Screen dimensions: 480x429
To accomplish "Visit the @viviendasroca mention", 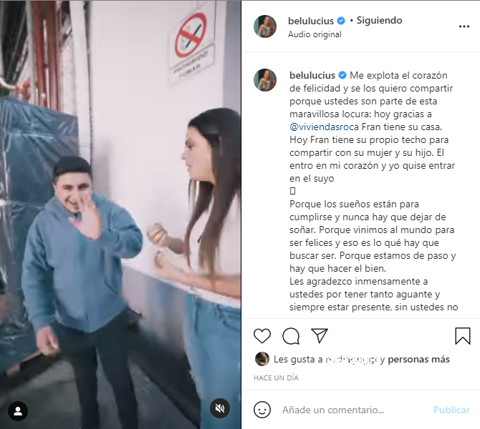I will tap(324, 127).
